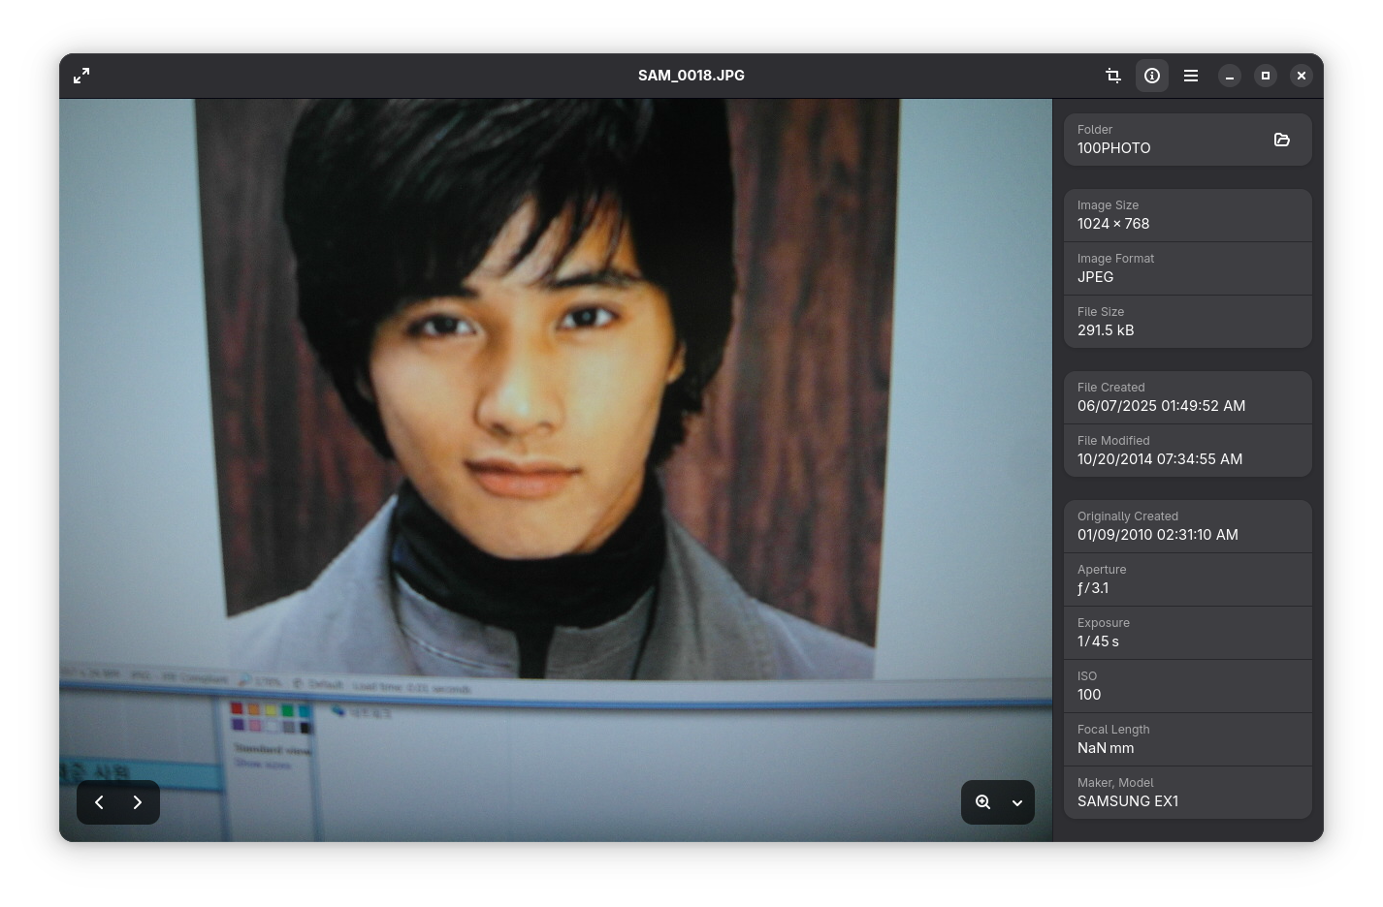Select the Folder 100PHOTO row
Image resolution: width=1383 pixels, height=907 pixels.
1188,140
